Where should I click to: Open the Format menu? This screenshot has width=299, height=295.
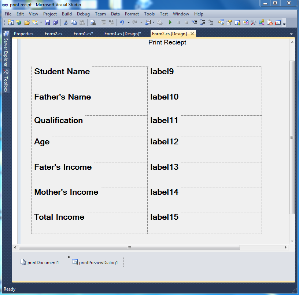point(132,14)
